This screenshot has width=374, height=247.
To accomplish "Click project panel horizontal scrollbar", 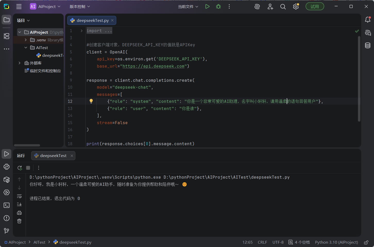I will click(27, 145).
